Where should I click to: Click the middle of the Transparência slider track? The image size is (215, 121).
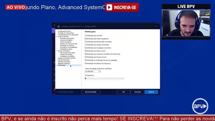click(104, 78)
